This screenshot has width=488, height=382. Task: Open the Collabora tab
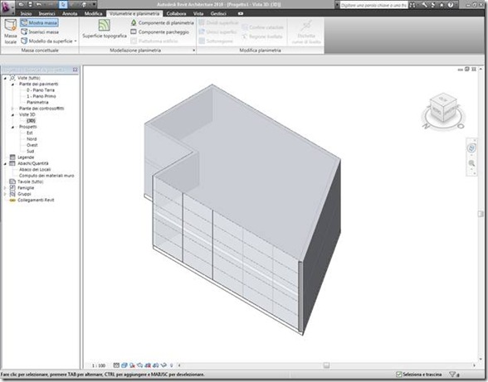tap(176, 14)
